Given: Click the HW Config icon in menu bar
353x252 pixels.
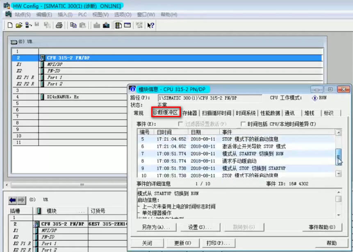Looking at the screenshot, I should (8, 14).
